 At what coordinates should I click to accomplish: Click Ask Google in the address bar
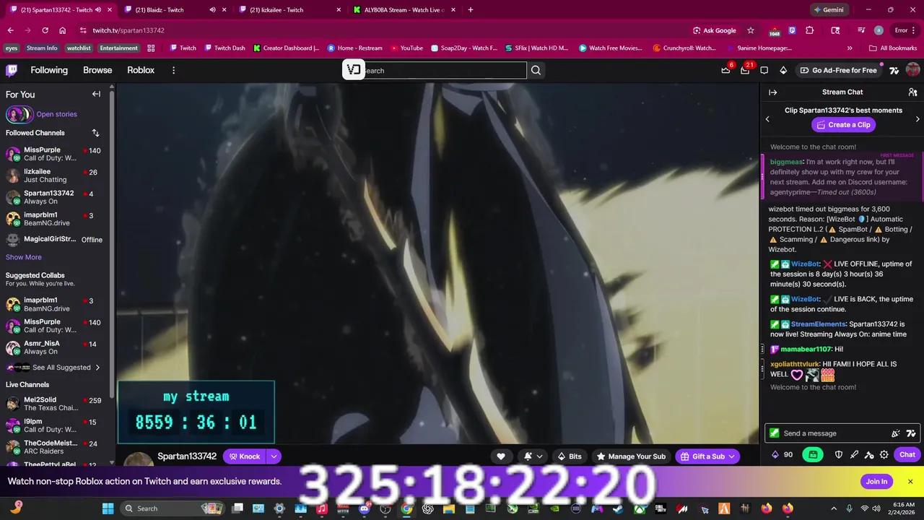click(714, 30)
